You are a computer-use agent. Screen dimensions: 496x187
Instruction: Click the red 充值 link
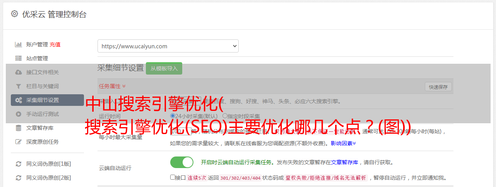[x=55, y=44]
